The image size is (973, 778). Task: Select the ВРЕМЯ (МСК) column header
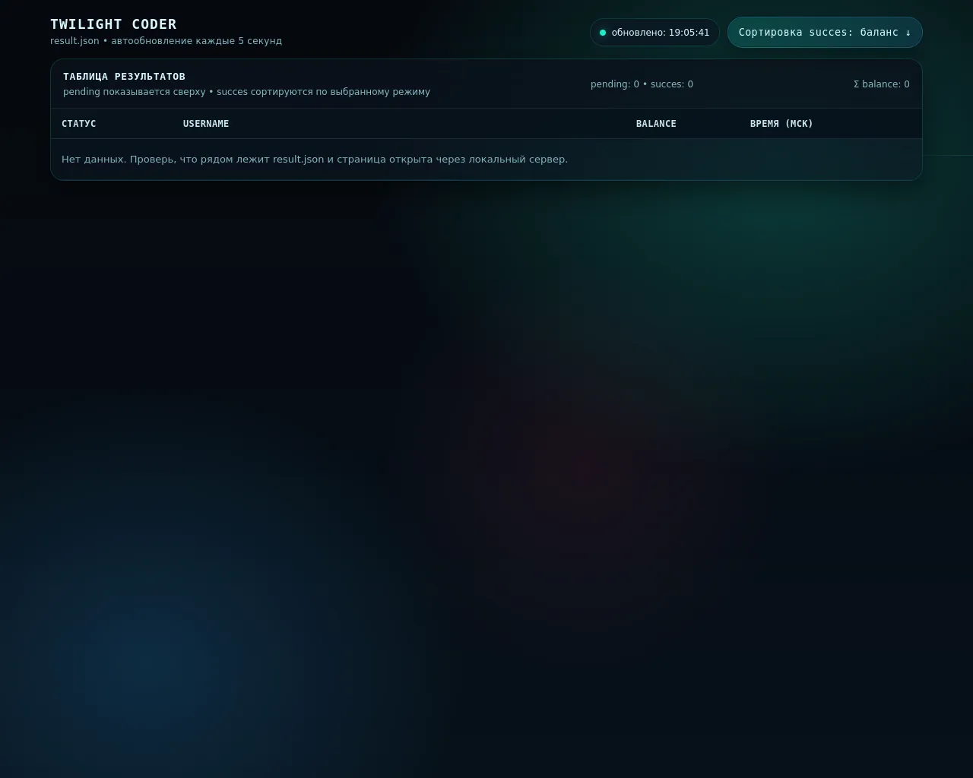point(781,124)
